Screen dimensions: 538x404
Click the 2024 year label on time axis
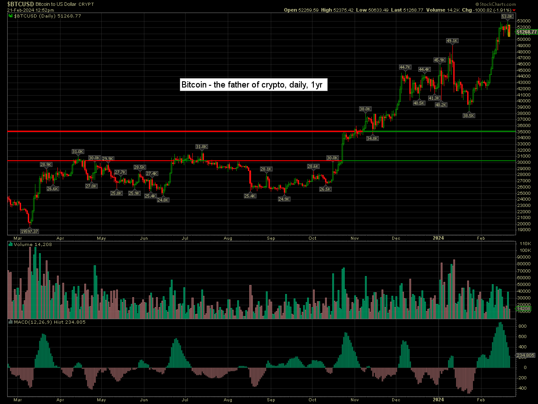pos(438,238)
